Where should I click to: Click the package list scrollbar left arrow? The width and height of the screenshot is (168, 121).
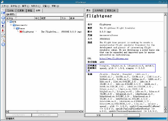(7, 112)
